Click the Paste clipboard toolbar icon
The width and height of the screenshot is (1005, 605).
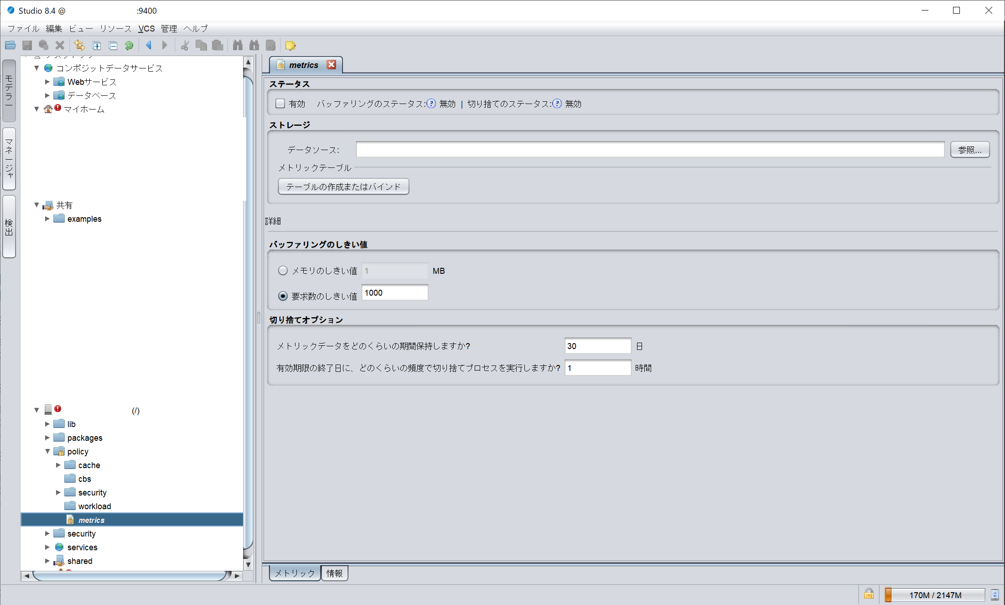(x=218, y=45)
